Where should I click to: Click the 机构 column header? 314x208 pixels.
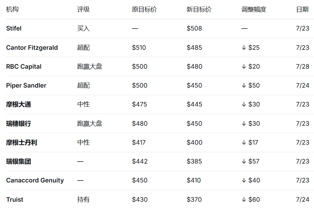tap(12, 9)
